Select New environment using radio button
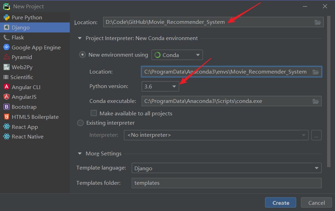This screenshot has height=211, width=335. [x=83, y=55]
